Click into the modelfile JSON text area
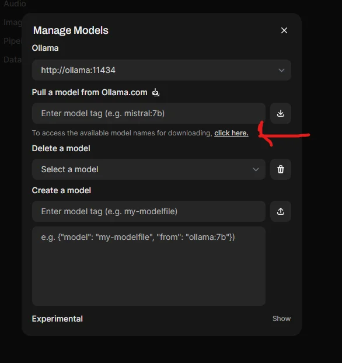The width and height of the screenshot is (342, 363). click(x=149, y=266)
